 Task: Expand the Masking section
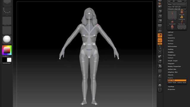click(170, 49)
